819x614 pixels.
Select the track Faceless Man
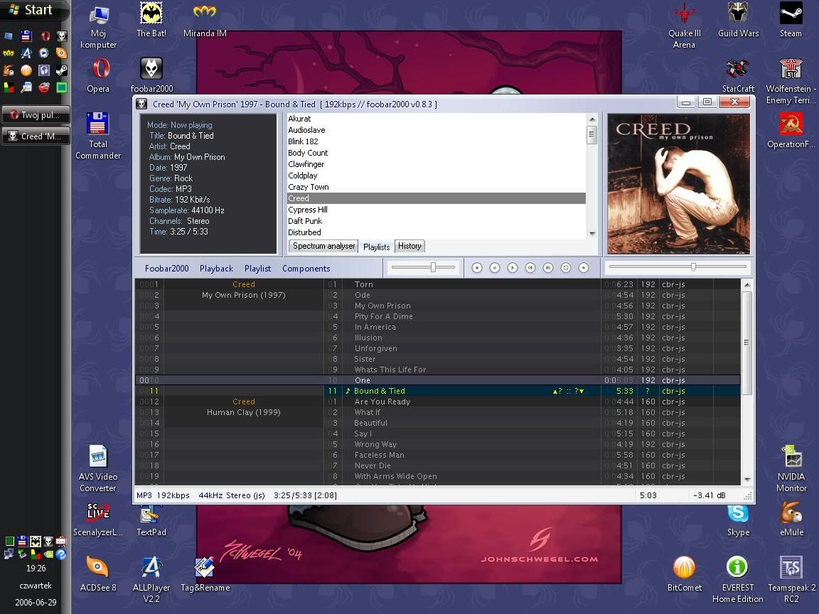coord(437,455)
